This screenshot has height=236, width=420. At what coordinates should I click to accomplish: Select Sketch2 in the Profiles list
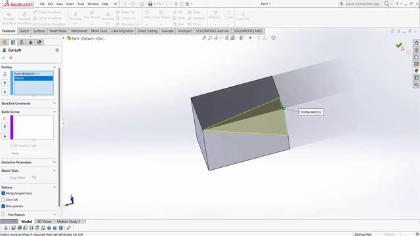coord(33,78)
